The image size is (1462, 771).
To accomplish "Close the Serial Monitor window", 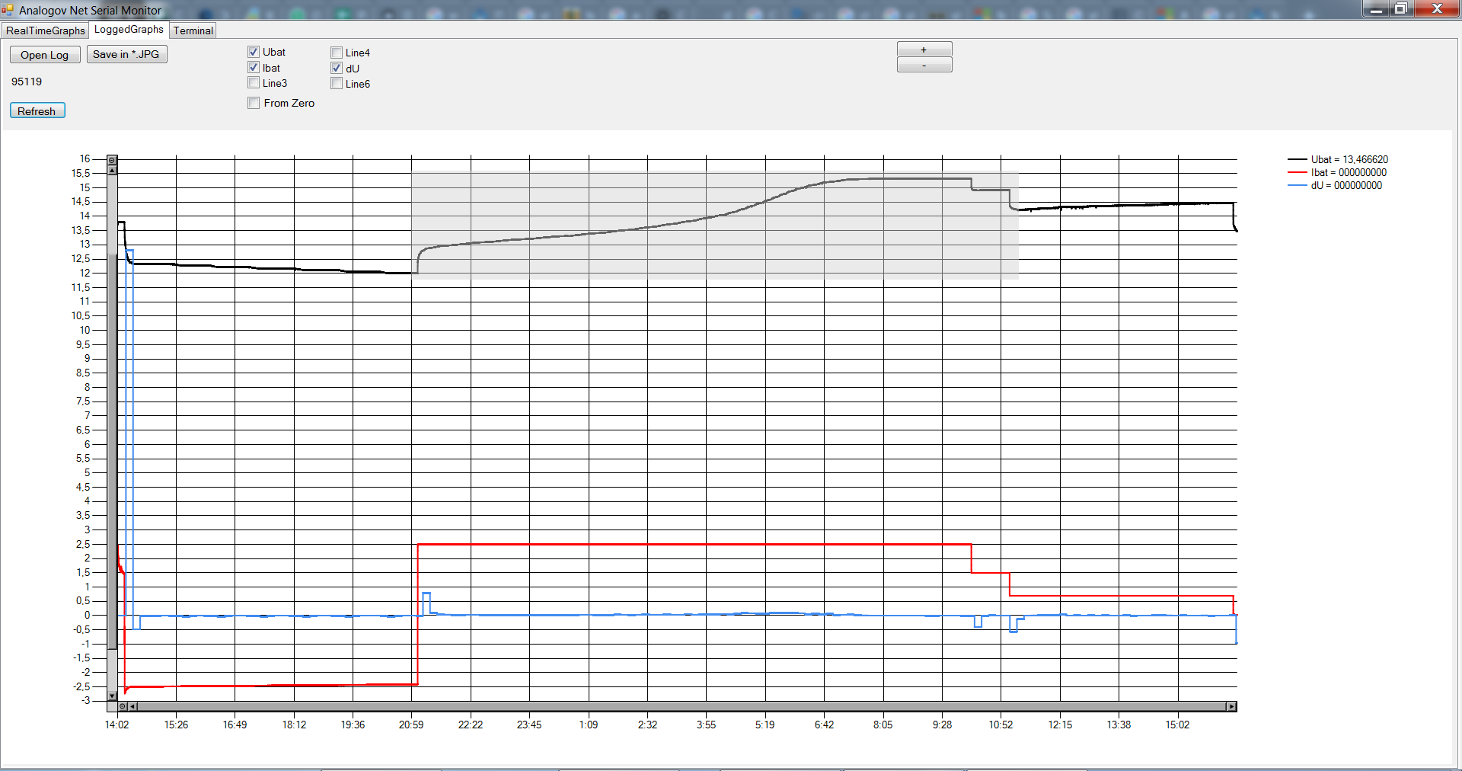I will tap(1438, 8).
